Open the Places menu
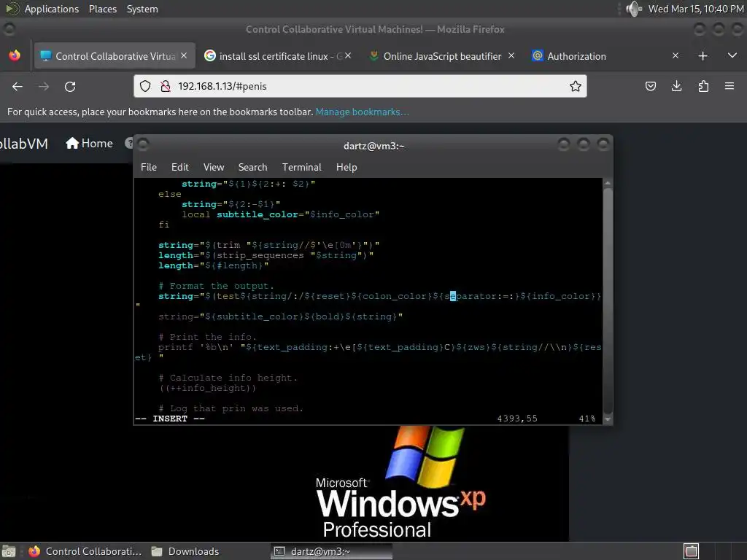 (x=102, y=9)
